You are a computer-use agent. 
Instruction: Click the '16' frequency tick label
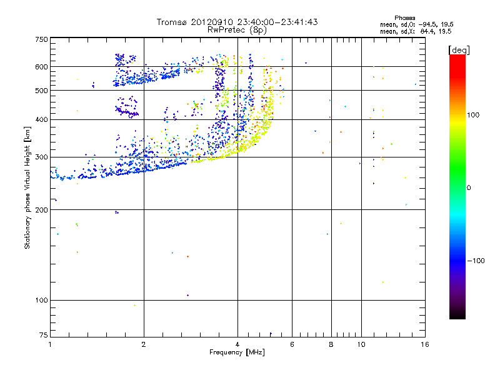point(425,344)
